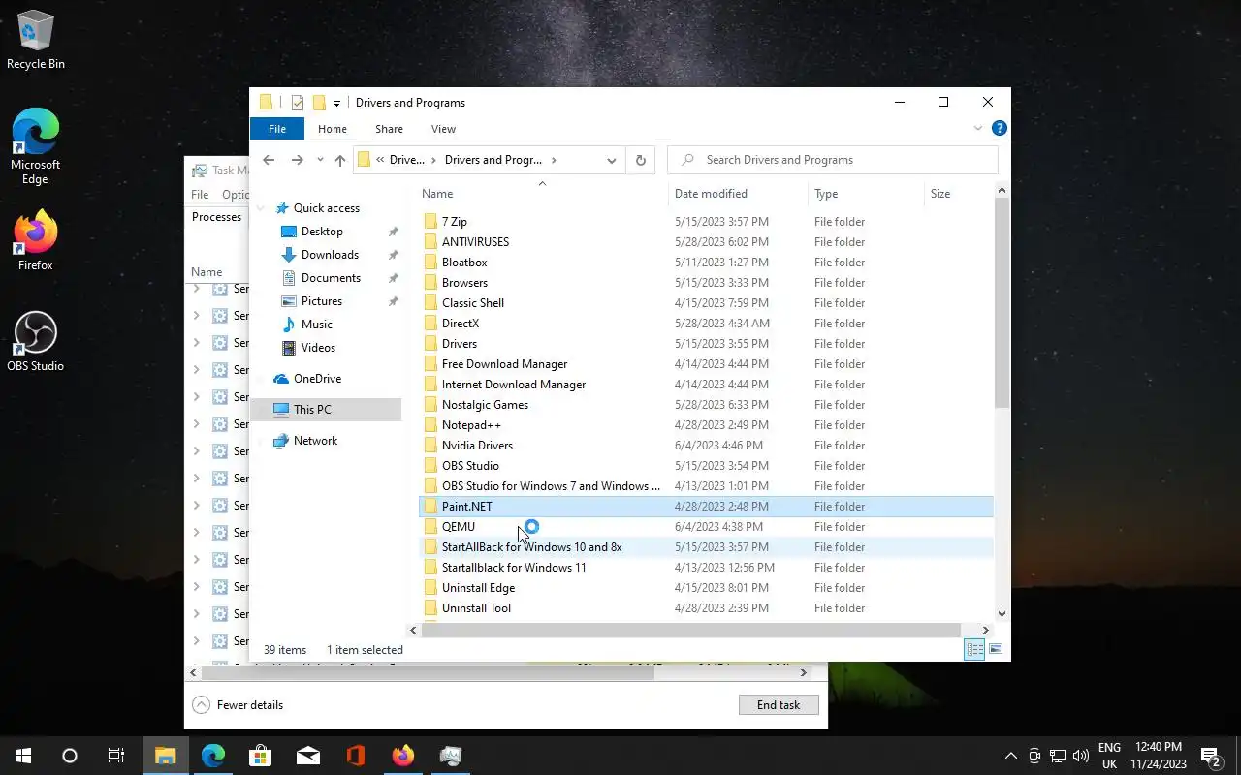
Task: Click the breadcrumb chevron after Drivers and Progr...
Action: pyautogui.click(x=554, y=160)
